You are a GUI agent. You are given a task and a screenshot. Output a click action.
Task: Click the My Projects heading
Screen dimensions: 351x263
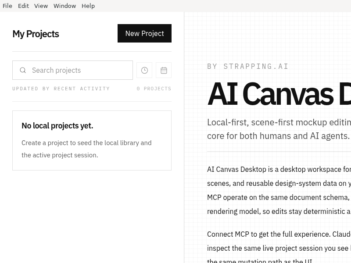pos(36,34)
